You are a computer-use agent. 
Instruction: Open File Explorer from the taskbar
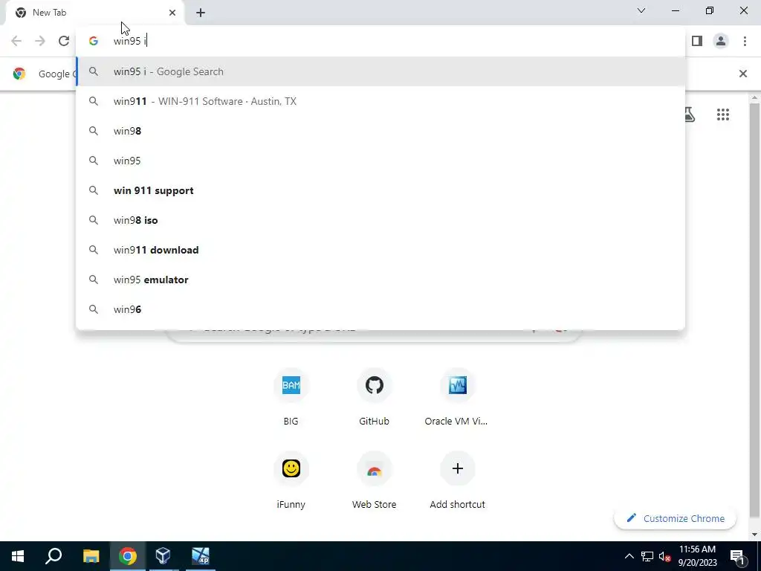click(91, 556)
